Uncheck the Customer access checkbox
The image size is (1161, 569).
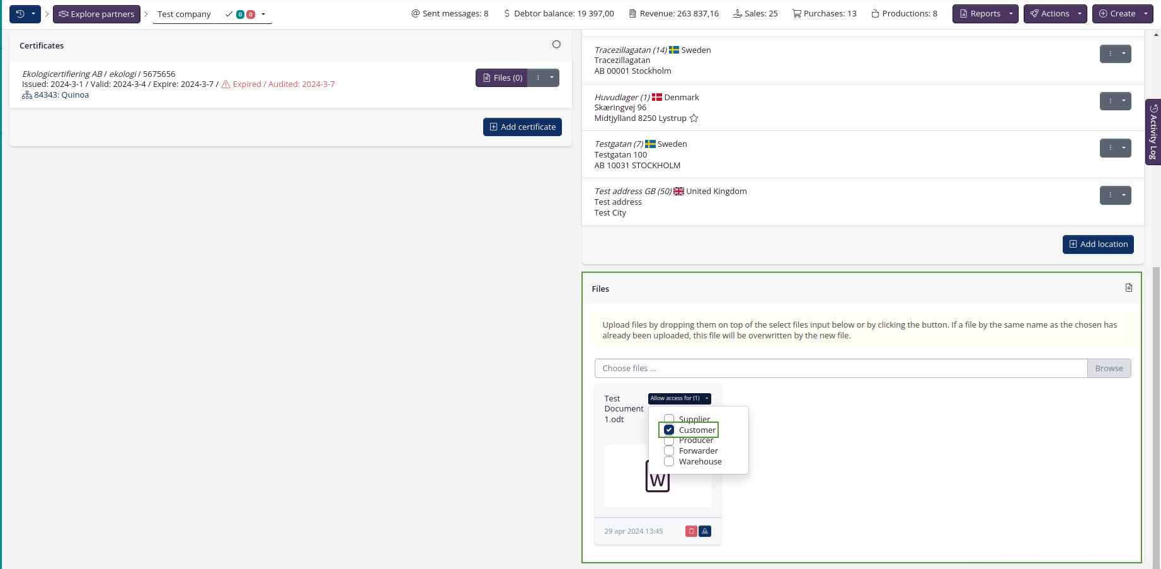[668, 429]
